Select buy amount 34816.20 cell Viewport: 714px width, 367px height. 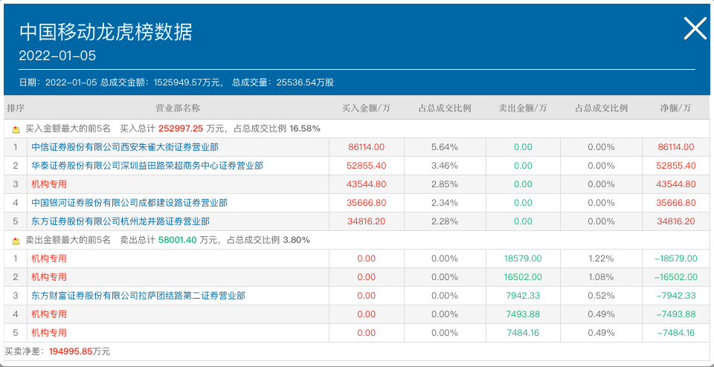366,221
